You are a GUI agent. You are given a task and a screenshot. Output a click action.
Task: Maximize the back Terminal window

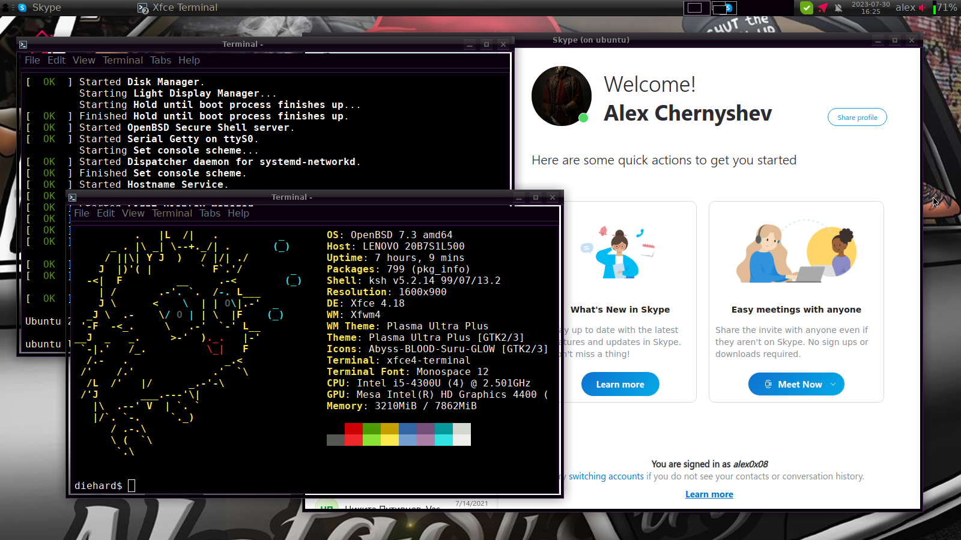tap(487, 44)
